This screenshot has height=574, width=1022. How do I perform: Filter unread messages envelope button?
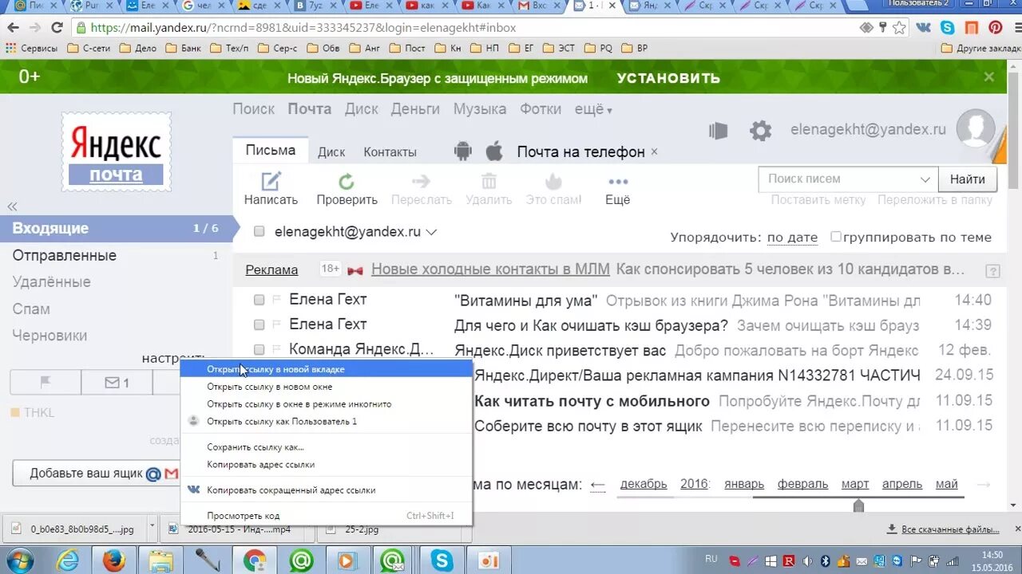[x=117, y=383]
